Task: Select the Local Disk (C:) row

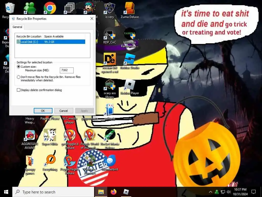Action: click(x=51, y=42)
